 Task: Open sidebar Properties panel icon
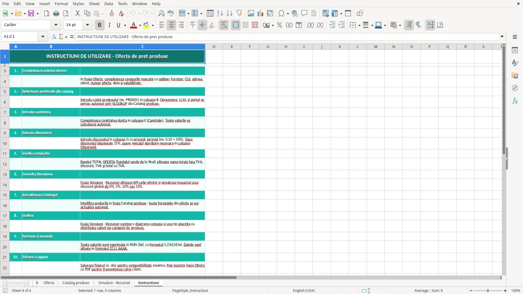pyautogui.click(x=515, y=50)
